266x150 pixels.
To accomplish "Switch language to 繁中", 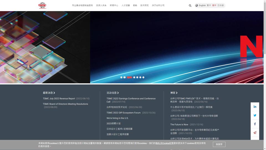I will (209, 6).
